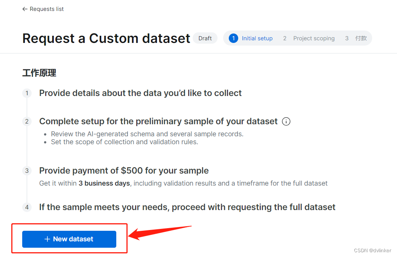Image resolution: width=397 pixels, height=256 pixels.
Task: Click the numbered circle 3 in the list
Action: 27,171
